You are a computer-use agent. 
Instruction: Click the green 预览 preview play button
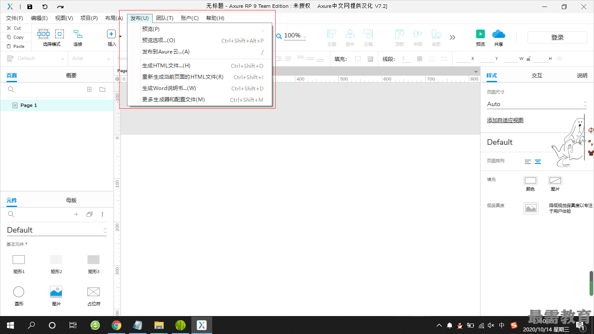point(481,34)
